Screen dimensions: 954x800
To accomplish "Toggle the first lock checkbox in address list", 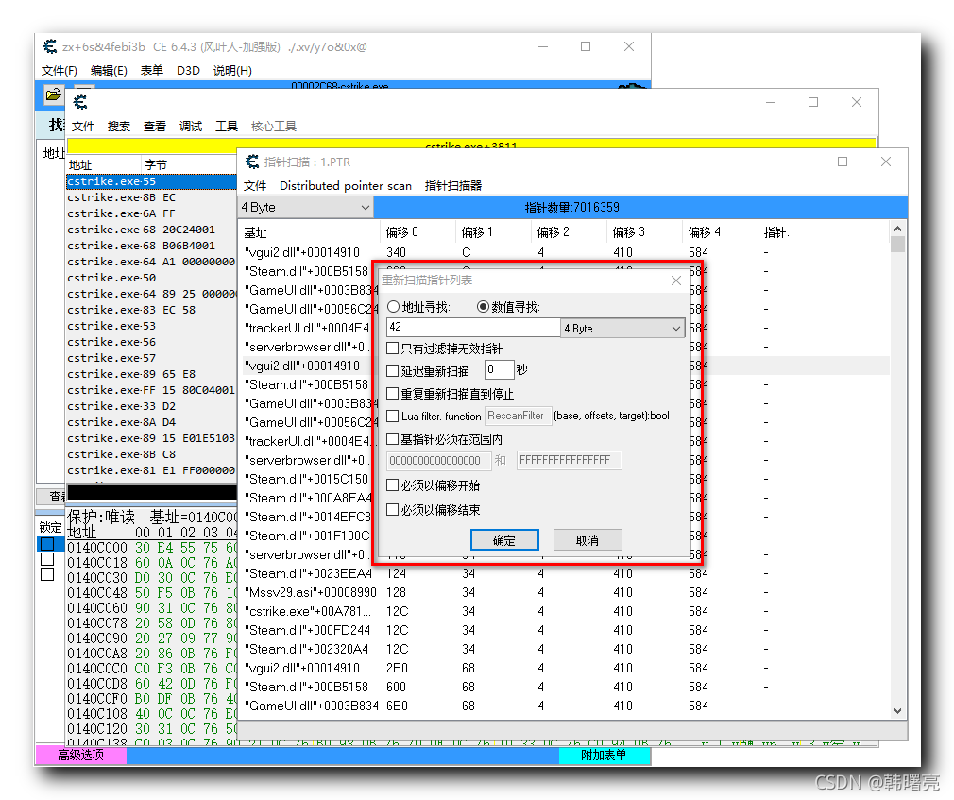I will click(47, 544).
